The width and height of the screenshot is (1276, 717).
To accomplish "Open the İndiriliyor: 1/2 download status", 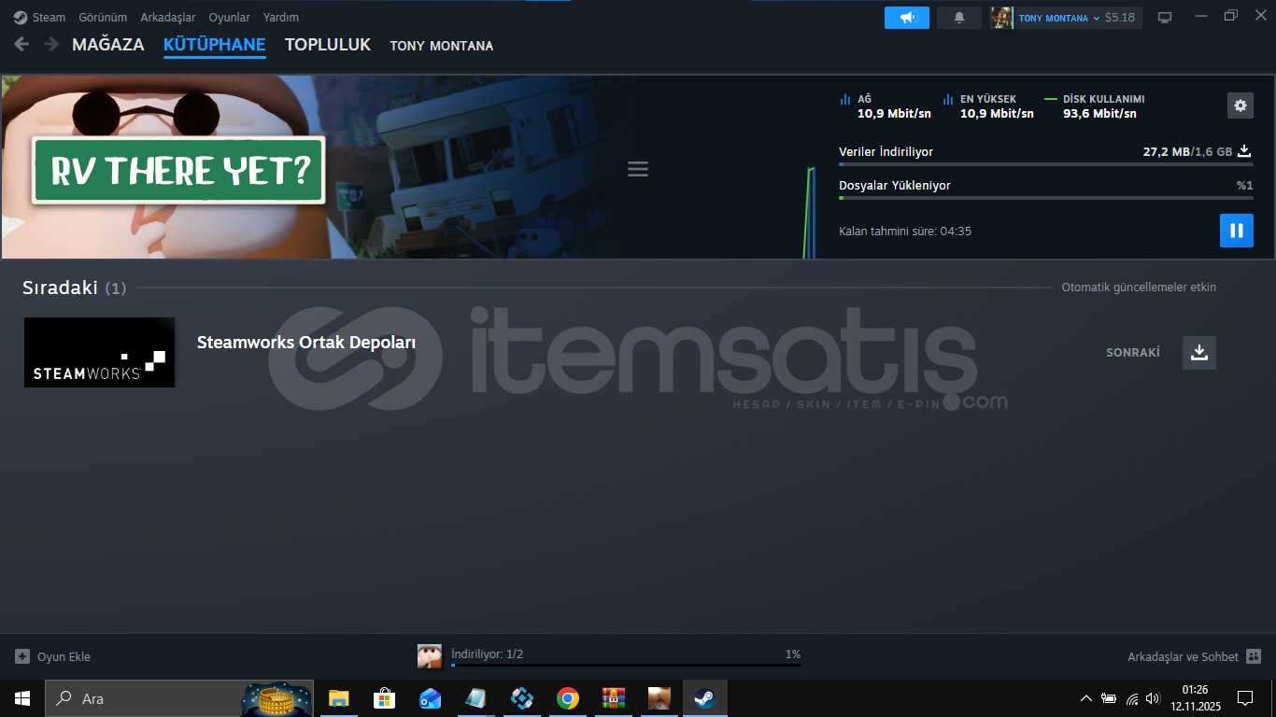I will tap(488, 654).
